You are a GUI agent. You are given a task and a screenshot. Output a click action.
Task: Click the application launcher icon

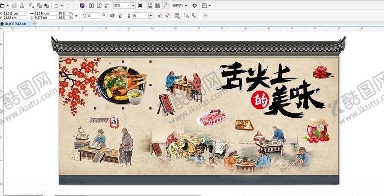pos(204,5)
